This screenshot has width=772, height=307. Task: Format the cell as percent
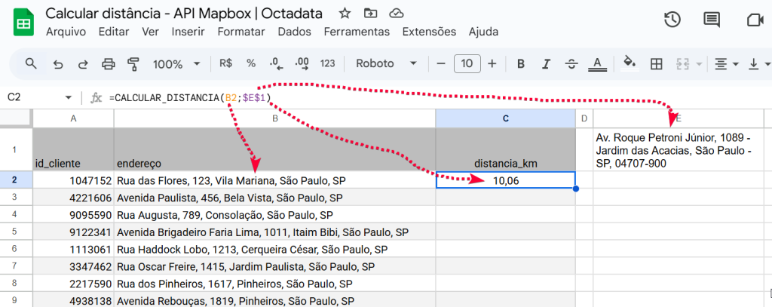pos(251,63)
